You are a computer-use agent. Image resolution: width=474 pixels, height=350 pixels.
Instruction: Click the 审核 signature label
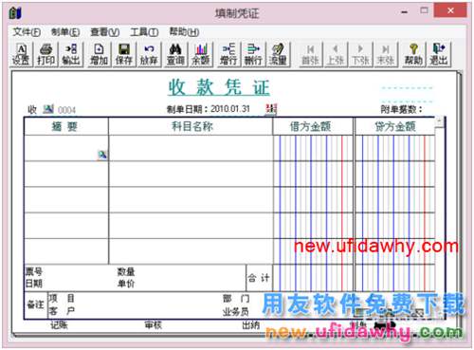(154, 324)
